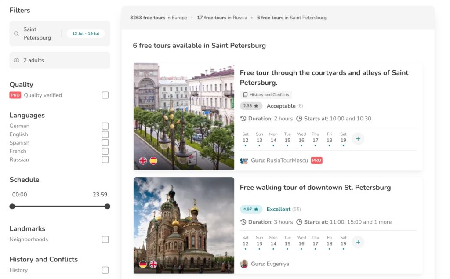The height and width of the screenshot is (279, 450).
Task: Click the Starts at clock icon on downtown tour
Action: [299, 222]
